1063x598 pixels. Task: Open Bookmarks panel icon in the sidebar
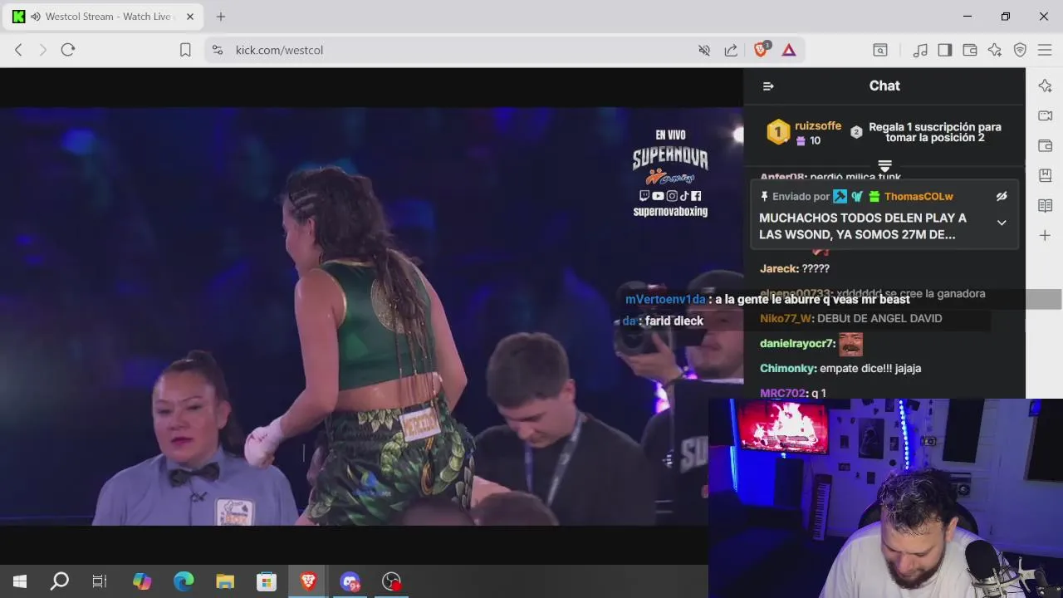pos(1045,175)
